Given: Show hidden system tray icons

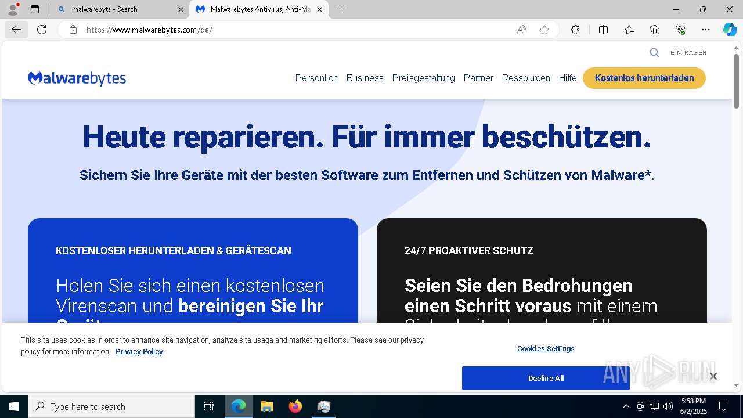Looking at the screenshot, I should point(626,406).
